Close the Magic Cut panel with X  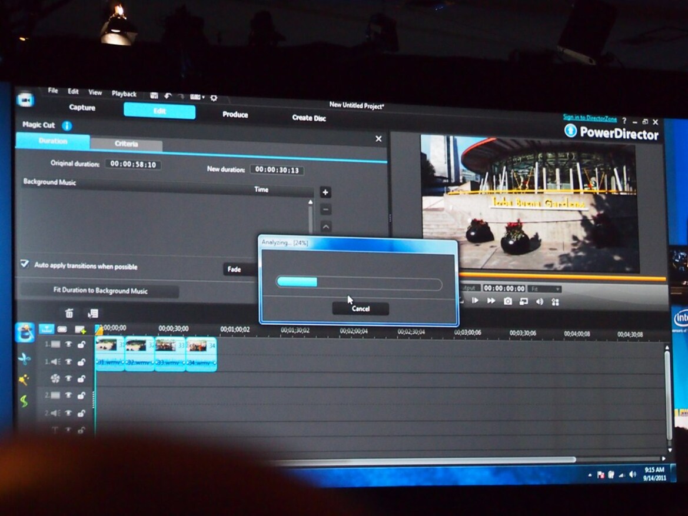(x=378, y=139)
